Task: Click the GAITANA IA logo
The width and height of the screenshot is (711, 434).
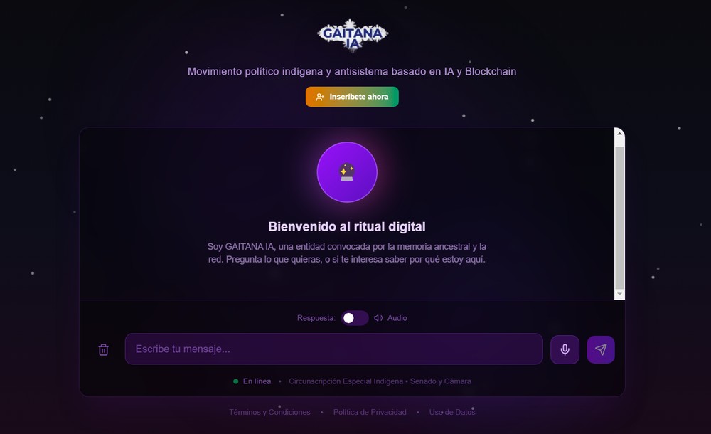Action: click(353, 36)
